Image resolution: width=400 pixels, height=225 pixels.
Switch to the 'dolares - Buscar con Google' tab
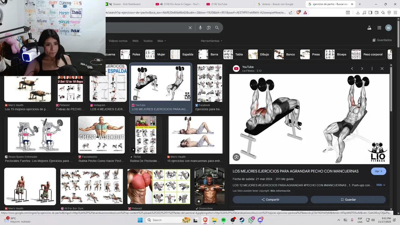(x=278, y=4)
